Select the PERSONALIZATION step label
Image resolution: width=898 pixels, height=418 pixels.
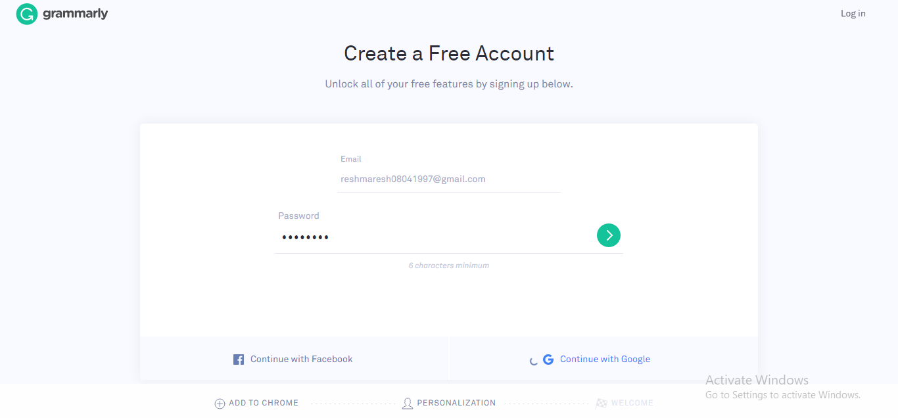pyautogui.click(x=456, y=403)
